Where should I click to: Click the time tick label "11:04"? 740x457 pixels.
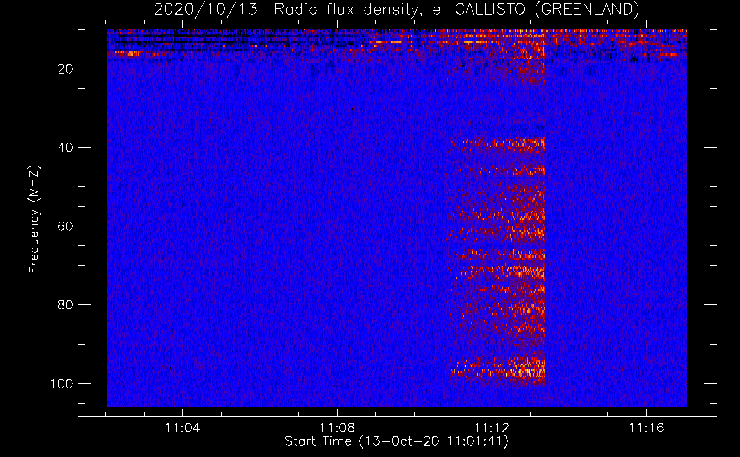click(182, 428)
